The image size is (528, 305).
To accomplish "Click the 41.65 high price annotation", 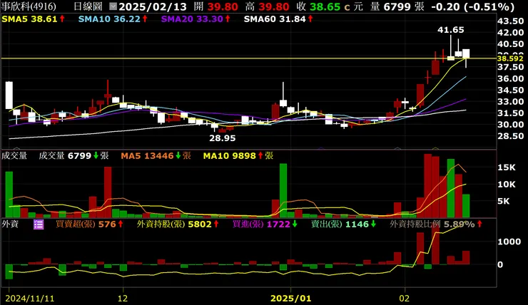I will (x=450, y=30).
